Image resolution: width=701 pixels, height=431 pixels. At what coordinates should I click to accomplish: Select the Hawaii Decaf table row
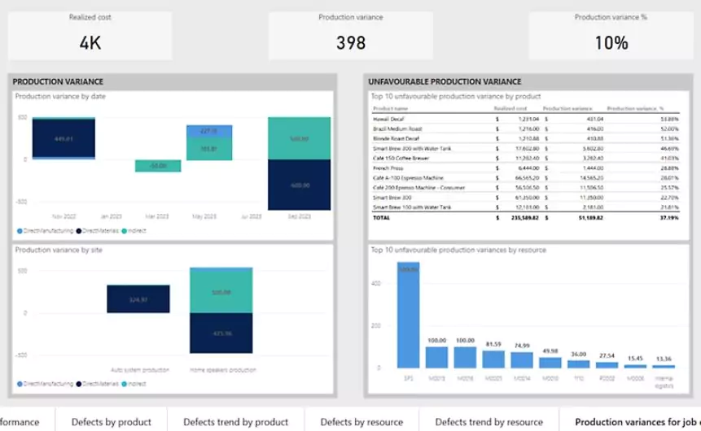pyautogui.click(x=525, y=120)
